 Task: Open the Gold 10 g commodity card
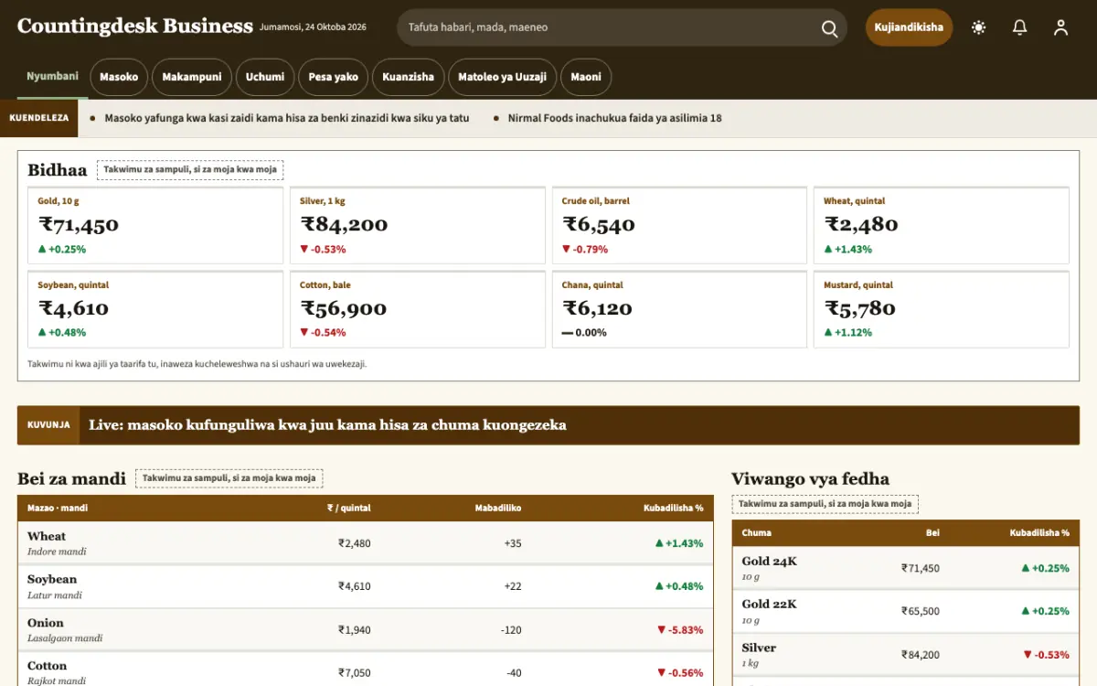(155, 225)
